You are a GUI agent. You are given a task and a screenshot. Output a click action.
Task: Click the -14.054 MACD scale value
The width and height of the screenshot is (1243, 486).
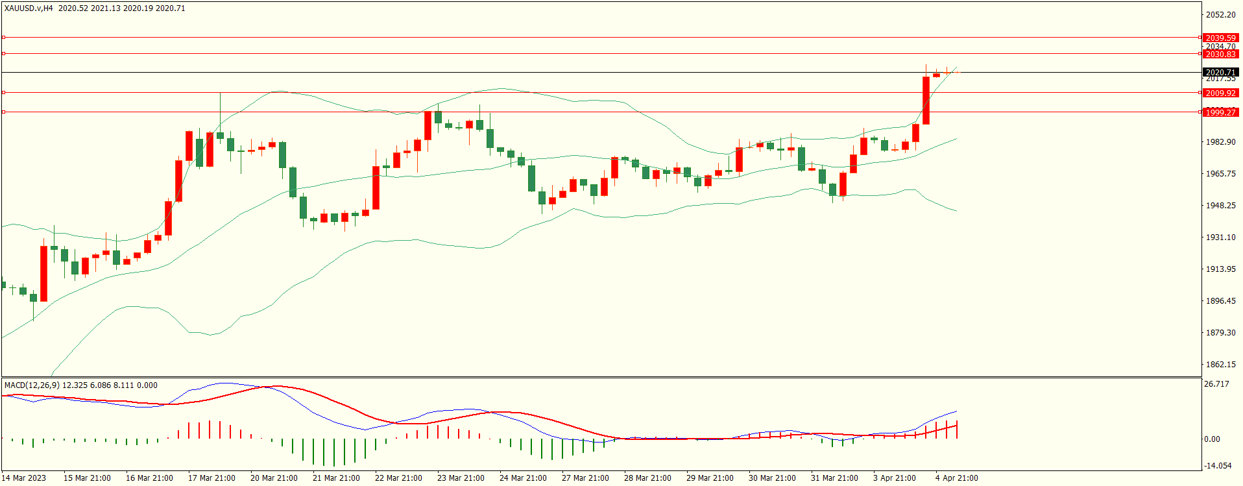pos(1218,466)
